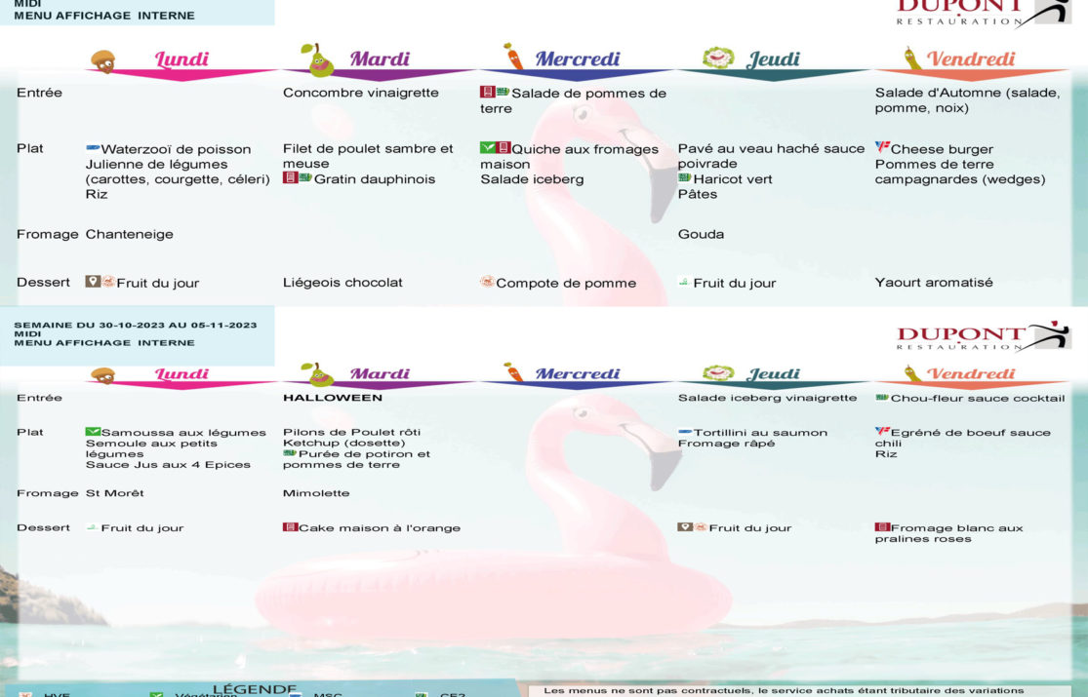Click the green icon beside Chou-fleur sauce cocktail

pos(882,398)
